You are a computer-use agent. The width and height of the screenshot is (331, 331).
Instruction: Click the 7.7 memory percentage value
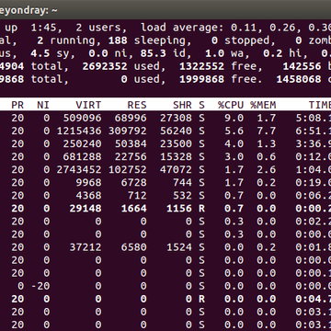tap(266, 131)
